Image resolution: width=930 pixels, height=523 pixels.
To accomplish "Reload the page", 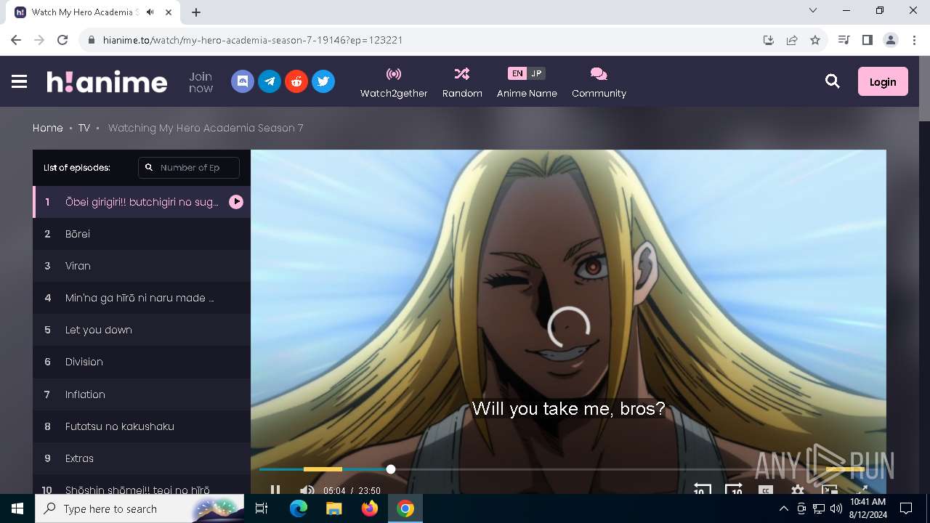I will [62, 40].
